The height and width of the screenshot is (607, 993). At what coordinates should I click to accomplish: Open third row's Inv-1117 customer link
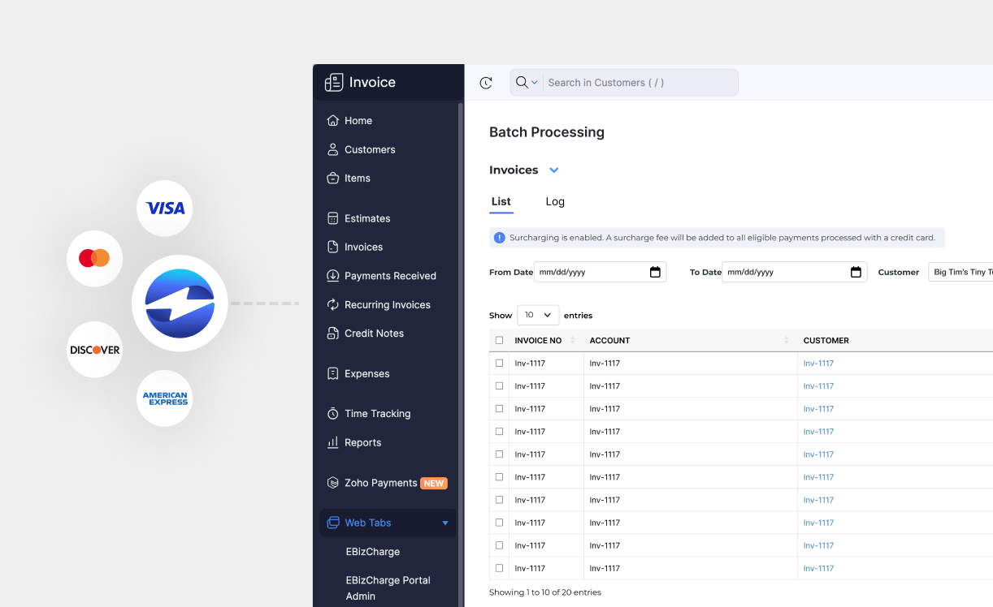[x=818, y=409]
